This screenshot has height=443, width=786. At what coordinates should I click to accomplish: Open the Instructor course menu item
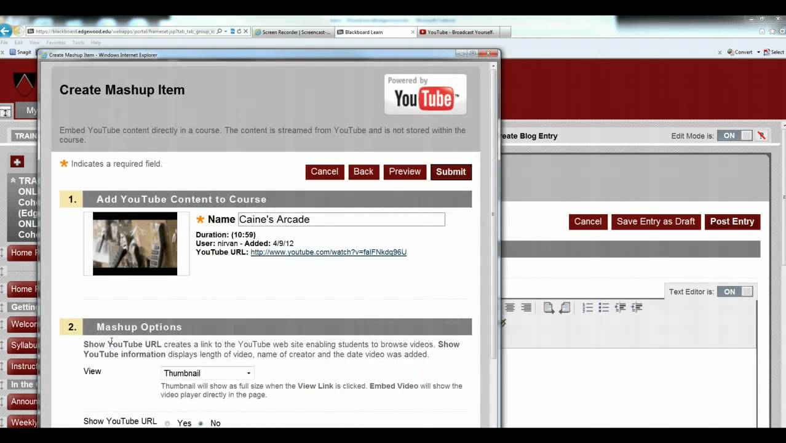pos(23,366)
